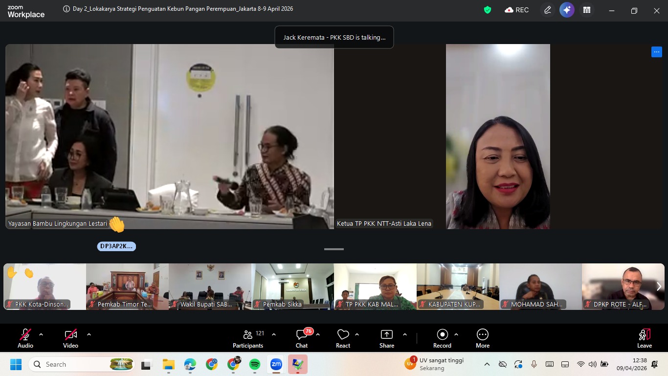Screen dimensions: 668x376
Task: Open the blue three-dot video options menu
Action: pos(656,52)
